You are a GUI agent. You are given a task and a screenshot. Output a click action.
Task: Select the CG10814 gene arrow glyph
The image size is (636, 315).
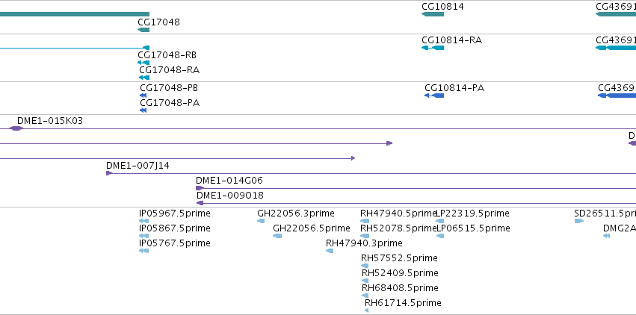pos(433,15)
